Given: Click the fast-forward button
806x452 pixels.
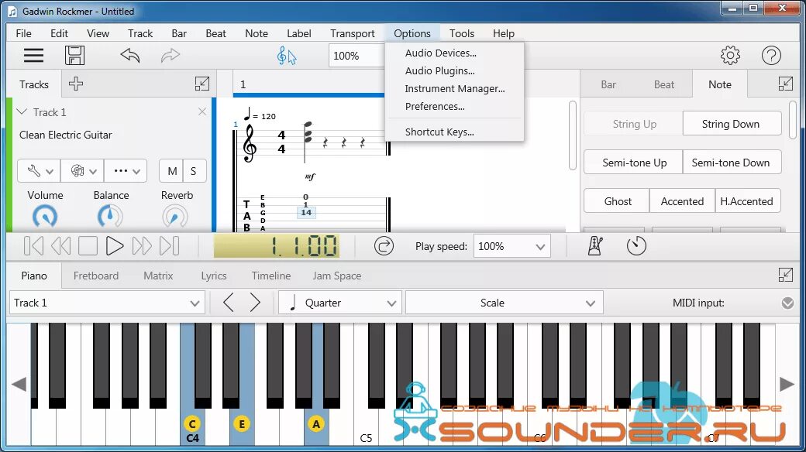Looking at the screenshot, I should (142, 246).
